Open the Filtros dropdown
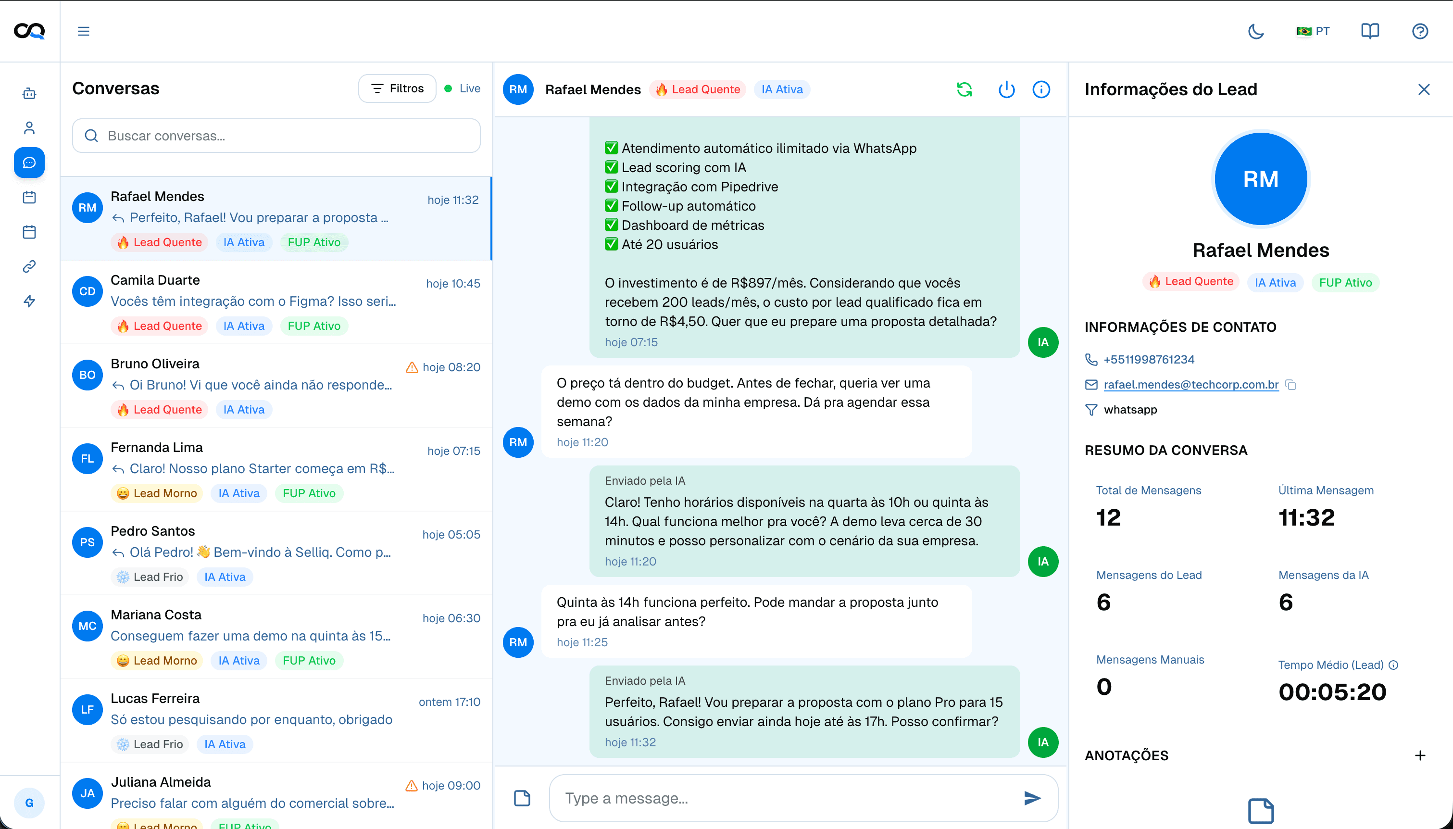The image size is (1453, 829). click(x=397, y=88)
